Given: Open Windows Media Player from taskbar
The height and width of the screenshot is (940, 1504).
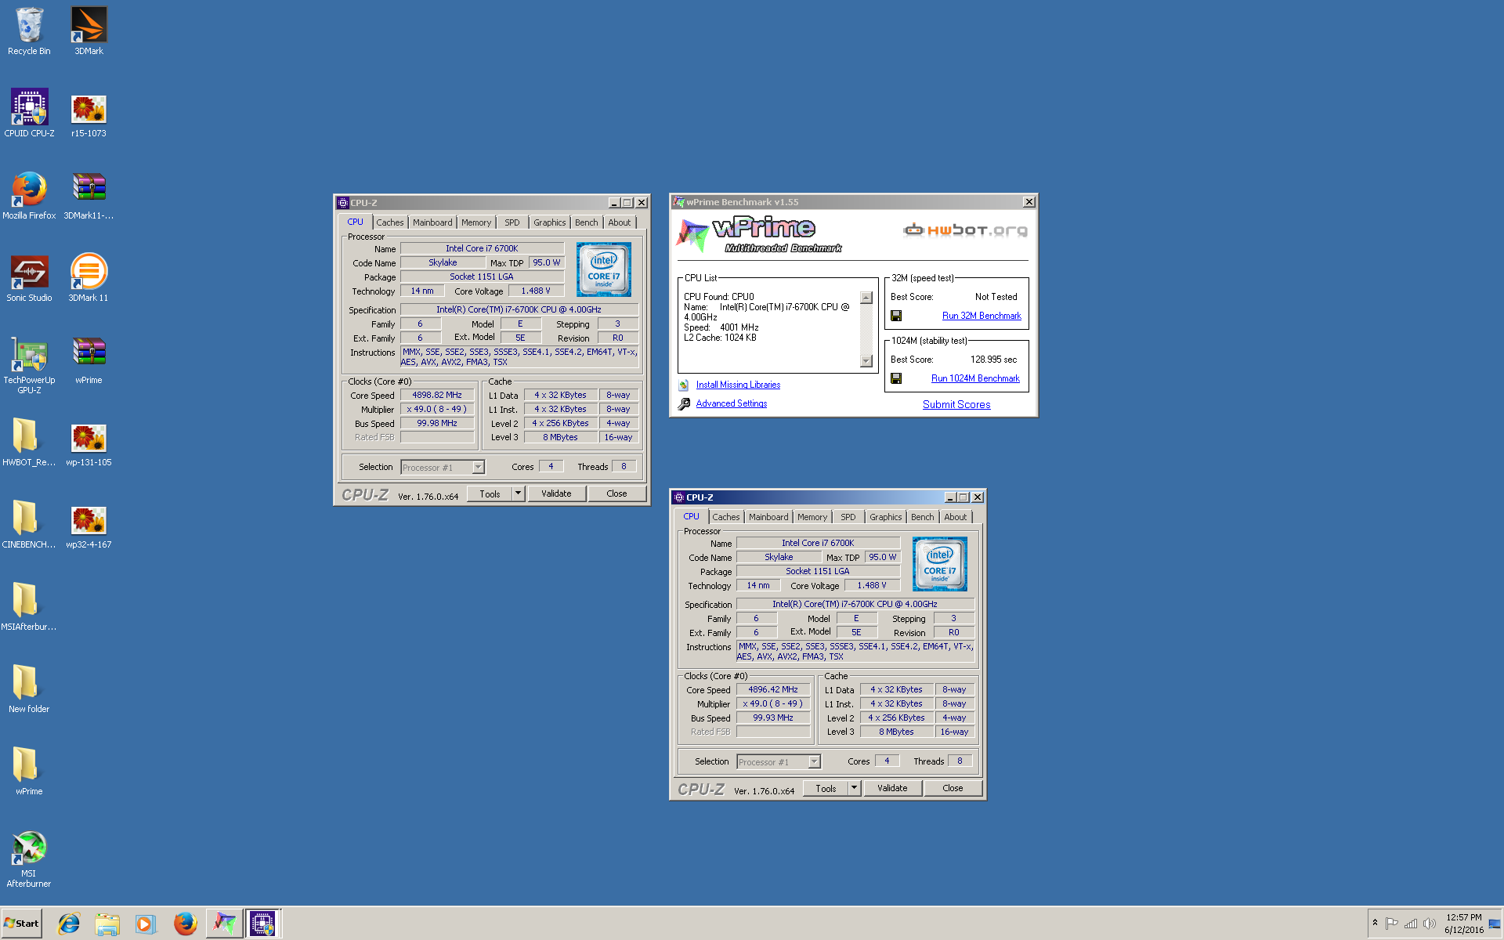Looking at the screenshot, I should tap(145, 924).
